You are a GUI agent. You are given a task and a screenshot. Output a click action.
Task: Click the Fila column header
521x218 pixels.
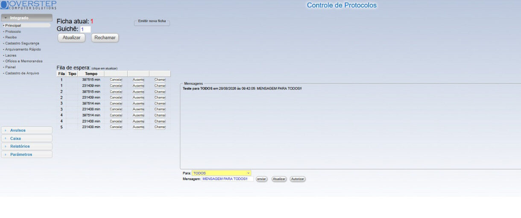click(x=61, y=74)
